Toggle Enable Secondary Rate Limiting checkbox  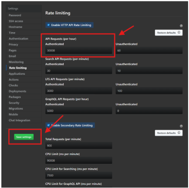(48, 125)
